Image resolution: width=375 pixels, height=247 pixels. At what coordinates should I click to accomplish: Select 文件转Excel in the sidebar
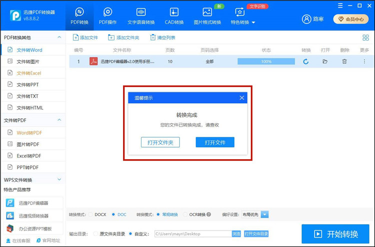(x=33, y=73)
